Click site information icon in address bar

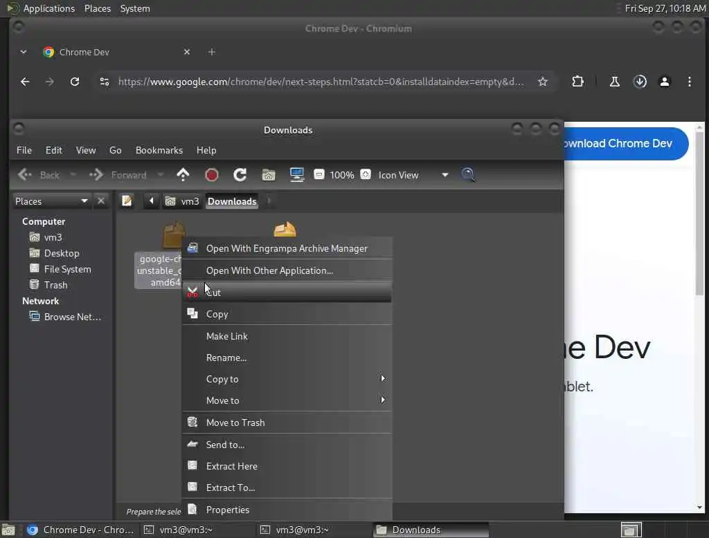pos(105,82)
